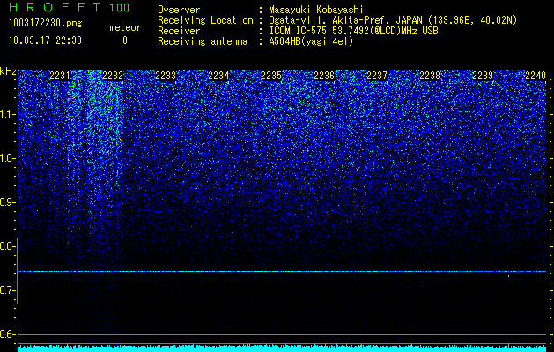Click the 2239 time marker

(483, 76)
